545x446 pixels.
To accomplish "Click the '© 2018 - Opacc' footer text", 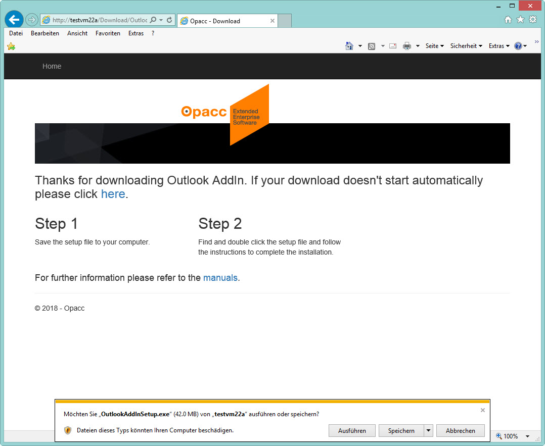I will (x=60, y=308).
